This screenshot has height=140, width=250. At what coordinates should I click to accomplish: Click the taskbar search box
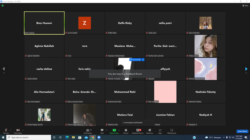coord(29,137)
